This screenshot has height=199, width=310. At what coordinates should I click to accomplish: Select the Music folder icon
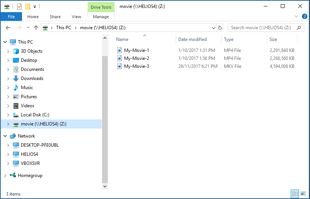pyautogui.click(x=16, y=88)
